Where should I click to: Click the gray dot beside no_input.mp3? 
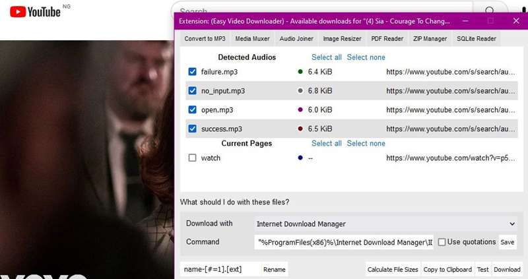click(x=300, y=91)
